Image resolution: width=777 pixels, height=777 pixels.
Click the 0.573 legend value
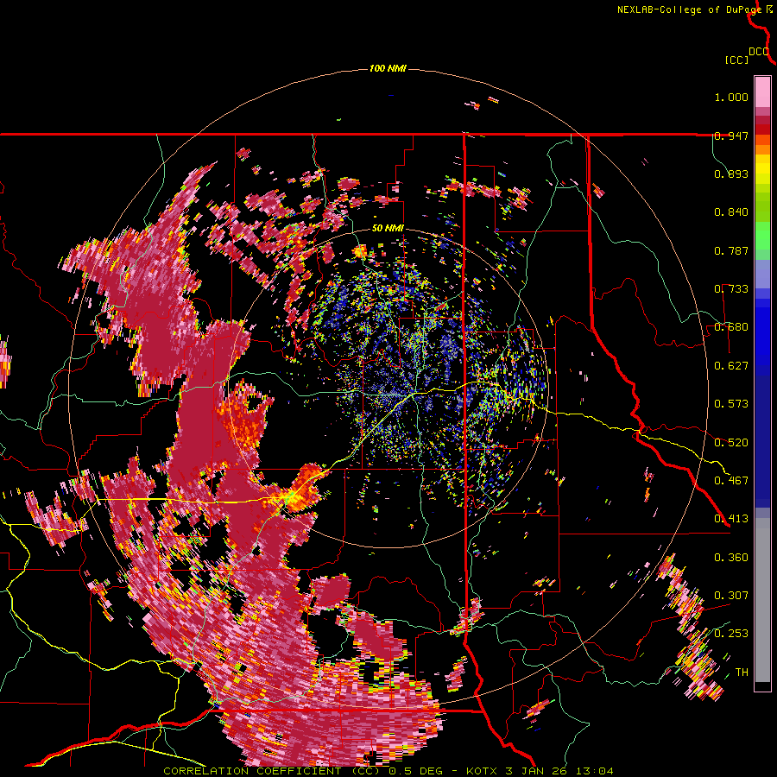(x=731, y=404)
